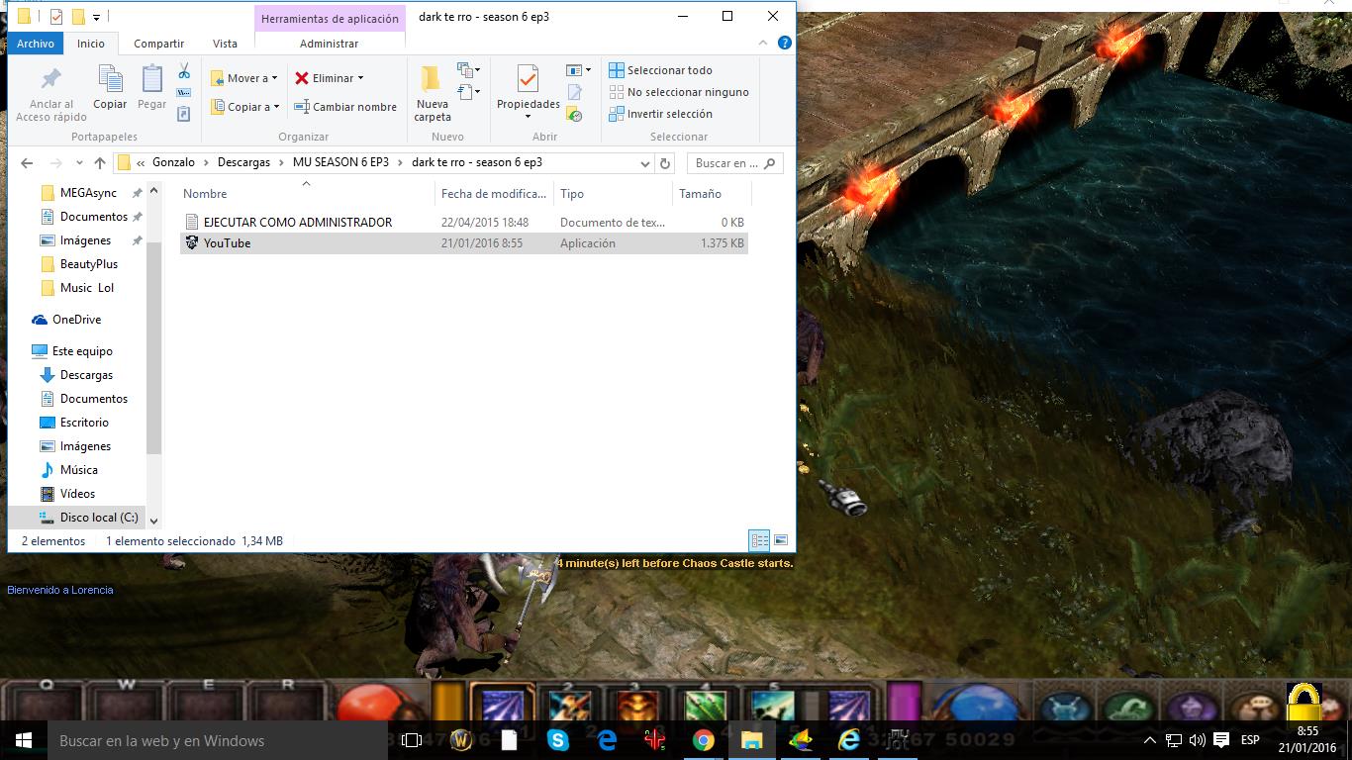This screenshot has width=1352, height=760.
Task: Click the Copiar icon in Portapapeles
Action: (110, 87)
